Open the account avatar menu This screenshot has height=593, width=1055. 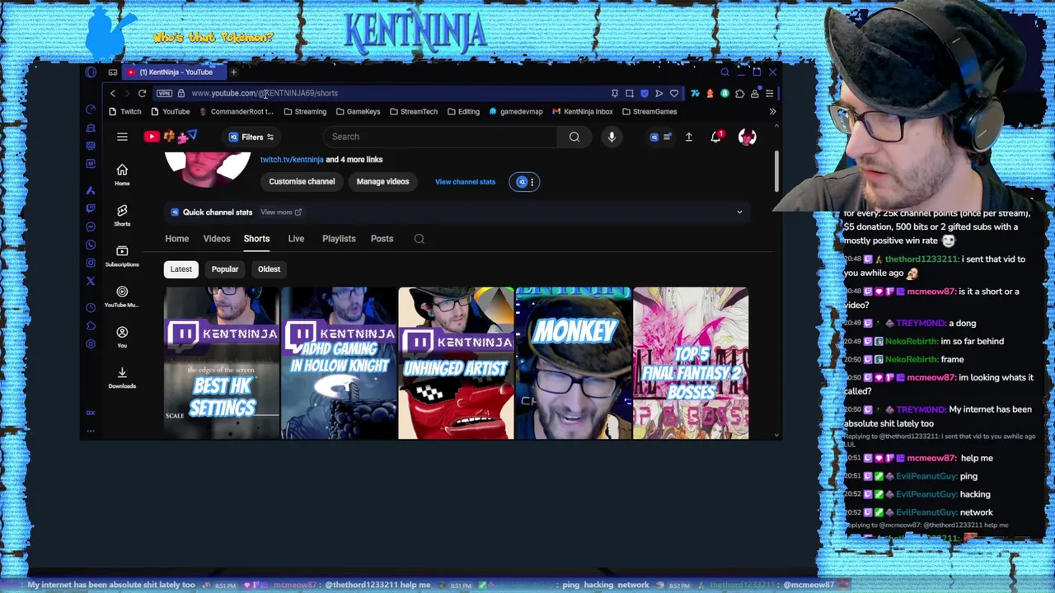(x=747, y=137)
